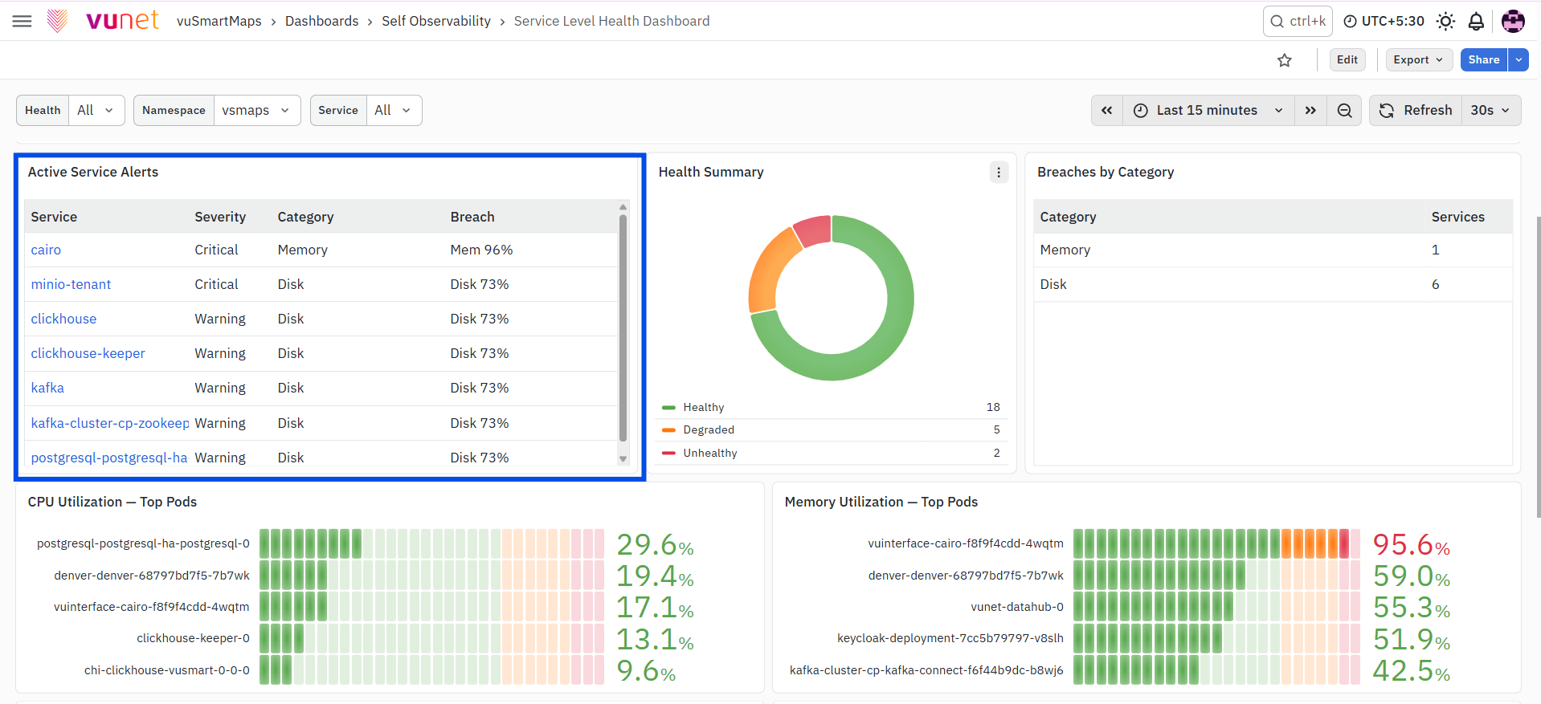Image resolution: width=1541 pixels, height=704 pixels.
Task: Toggle the Unhealthy legend series
Action: coord(700,454)
